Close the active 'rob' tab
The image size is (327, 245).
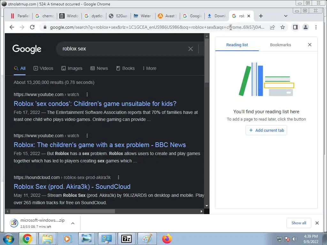pos(249,16)
